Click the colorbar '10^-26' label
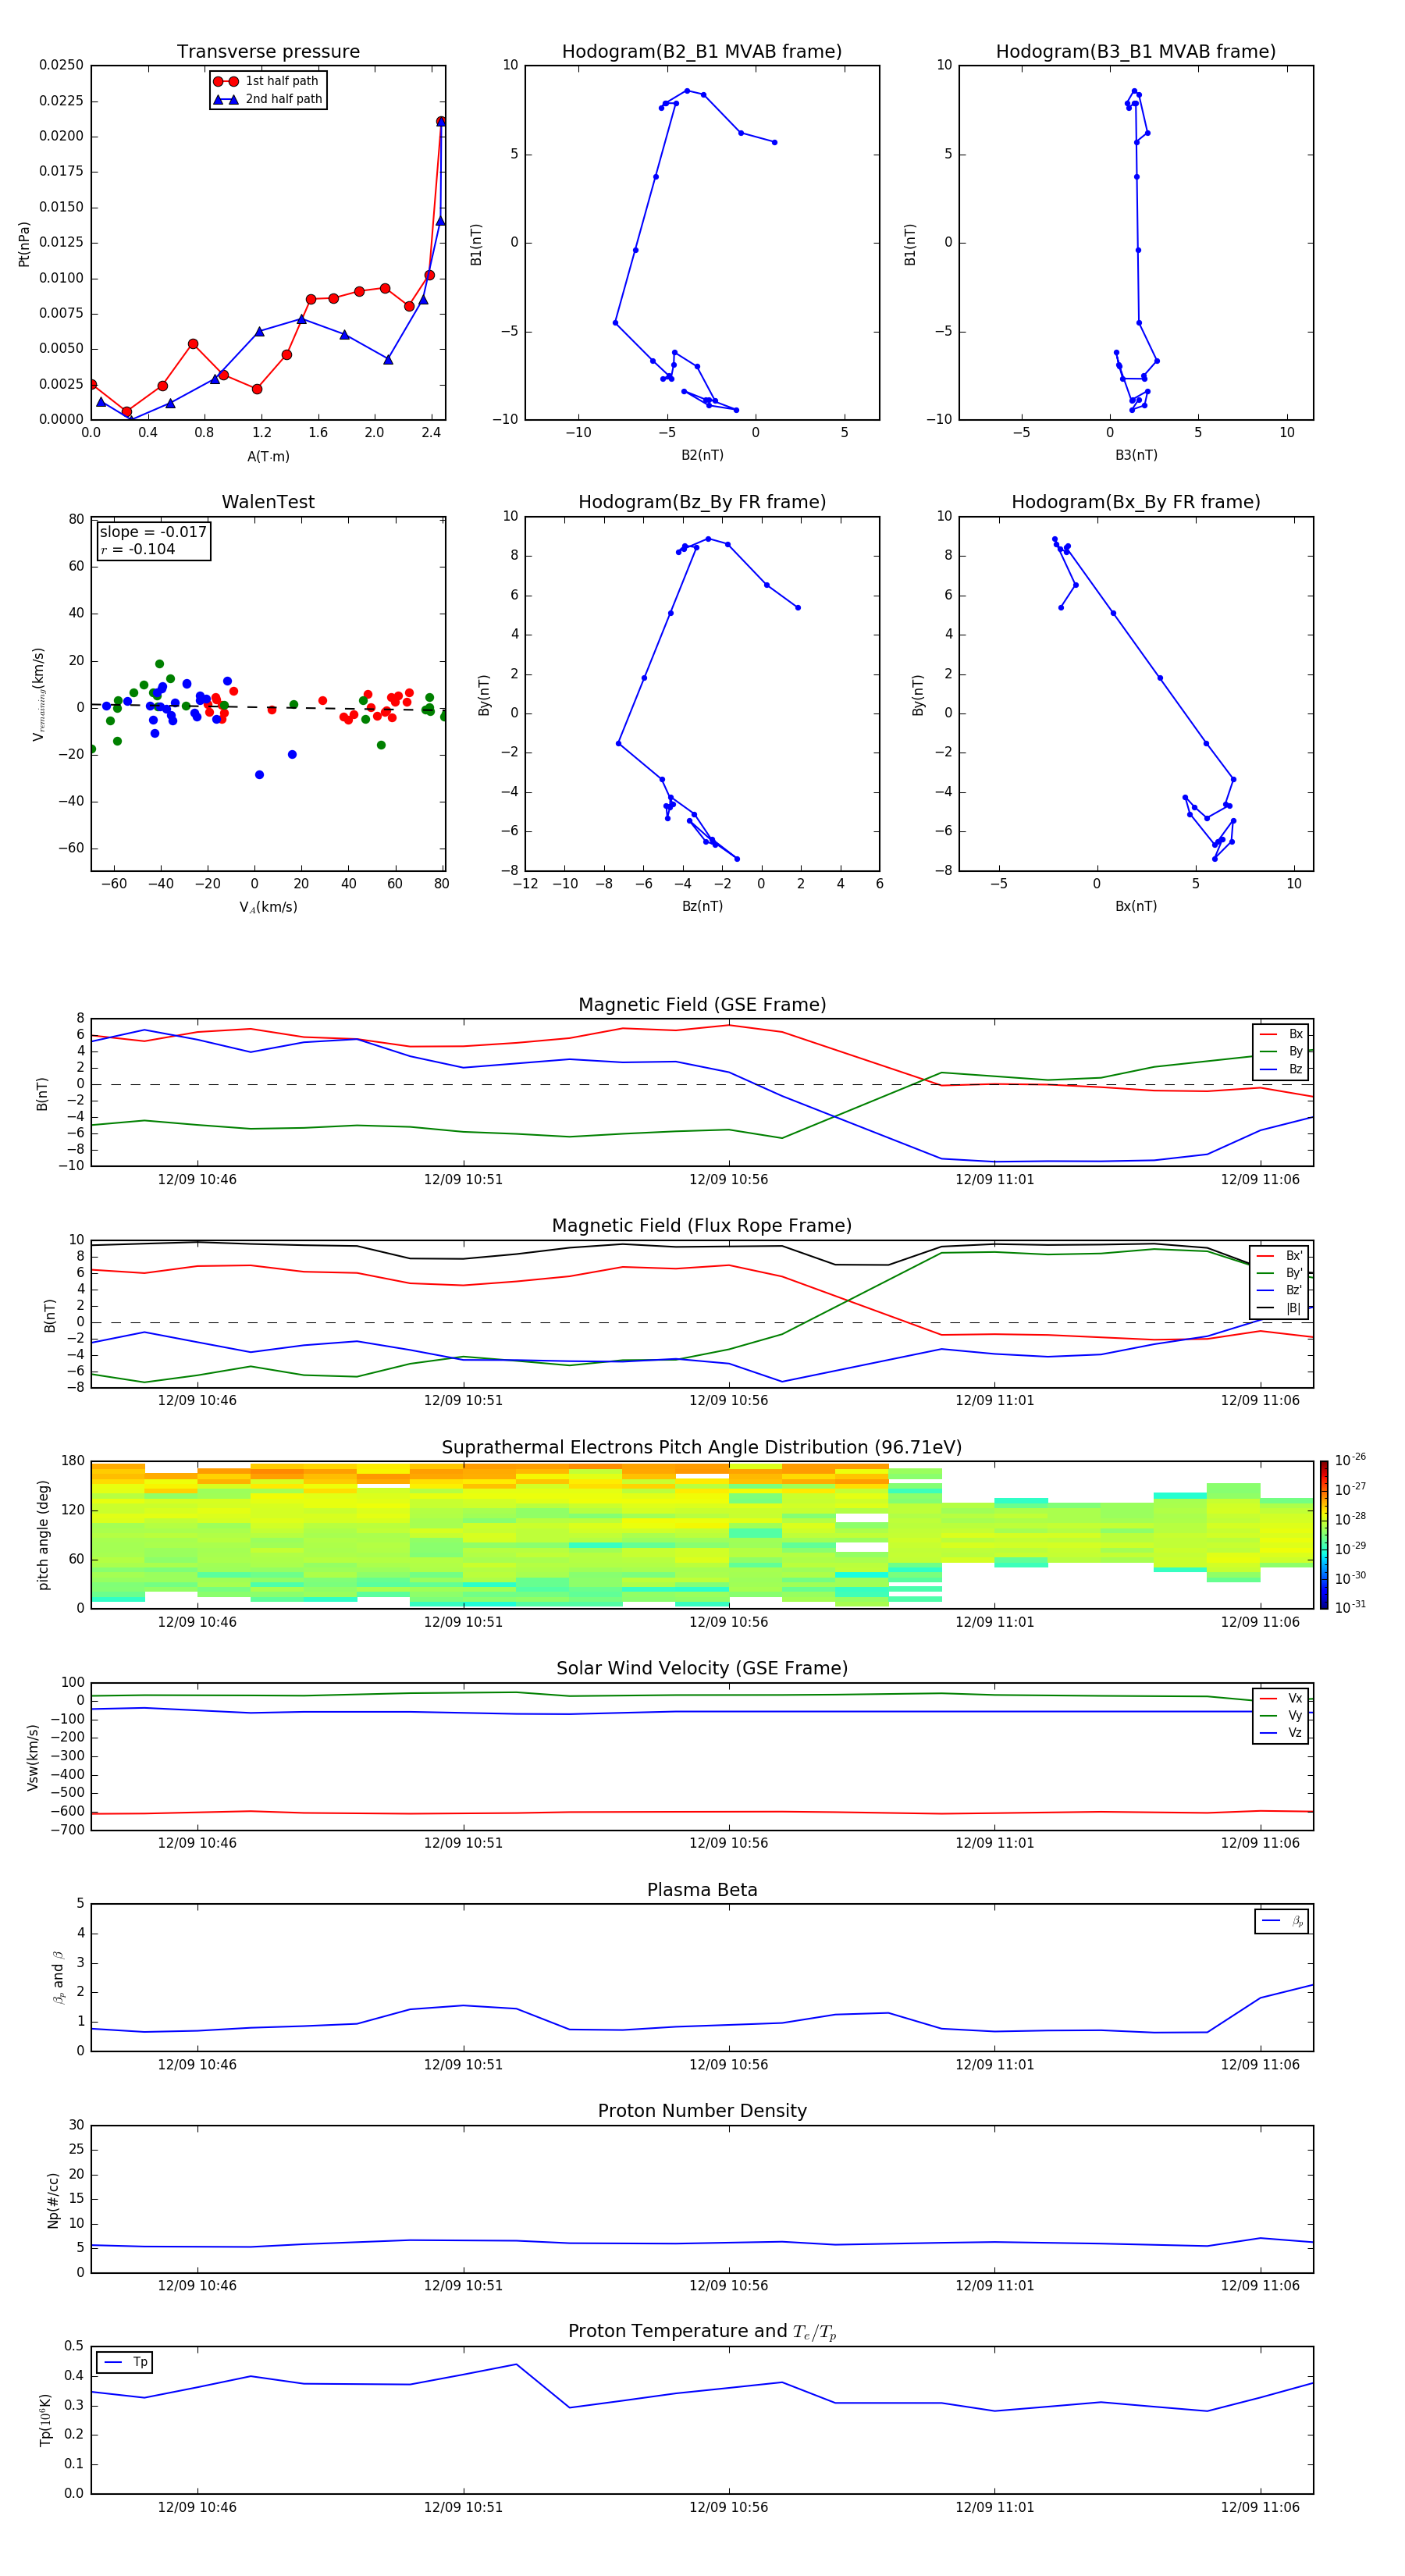This screenshot has height=2576, width=1405. click(x=1350, y=1460)
